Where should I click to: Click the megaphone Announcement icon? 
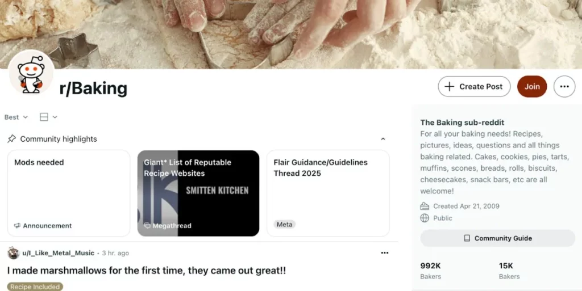click(x=17, y=225)
